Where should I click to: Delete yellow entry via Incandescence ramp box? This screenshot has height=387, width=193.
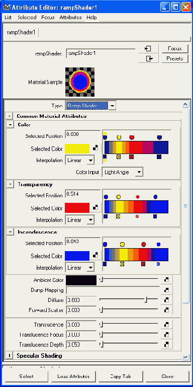coord(122,264)
